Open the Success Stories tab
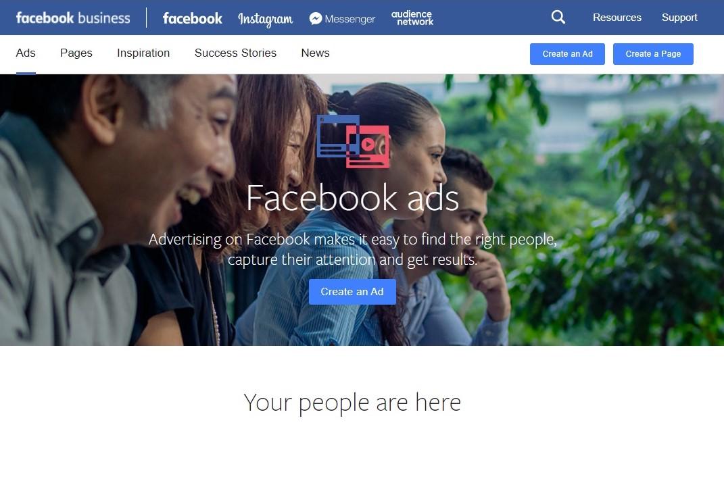The image size is (724, 483). [235, 53]
